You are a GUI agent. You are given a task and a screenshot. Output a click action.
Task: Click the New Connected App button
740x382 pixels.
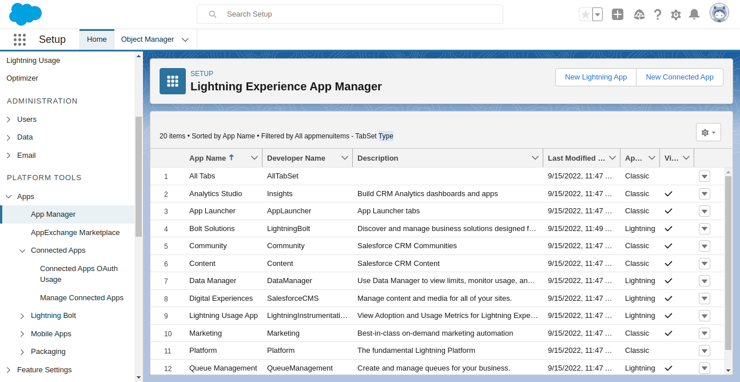click(679, 77)
